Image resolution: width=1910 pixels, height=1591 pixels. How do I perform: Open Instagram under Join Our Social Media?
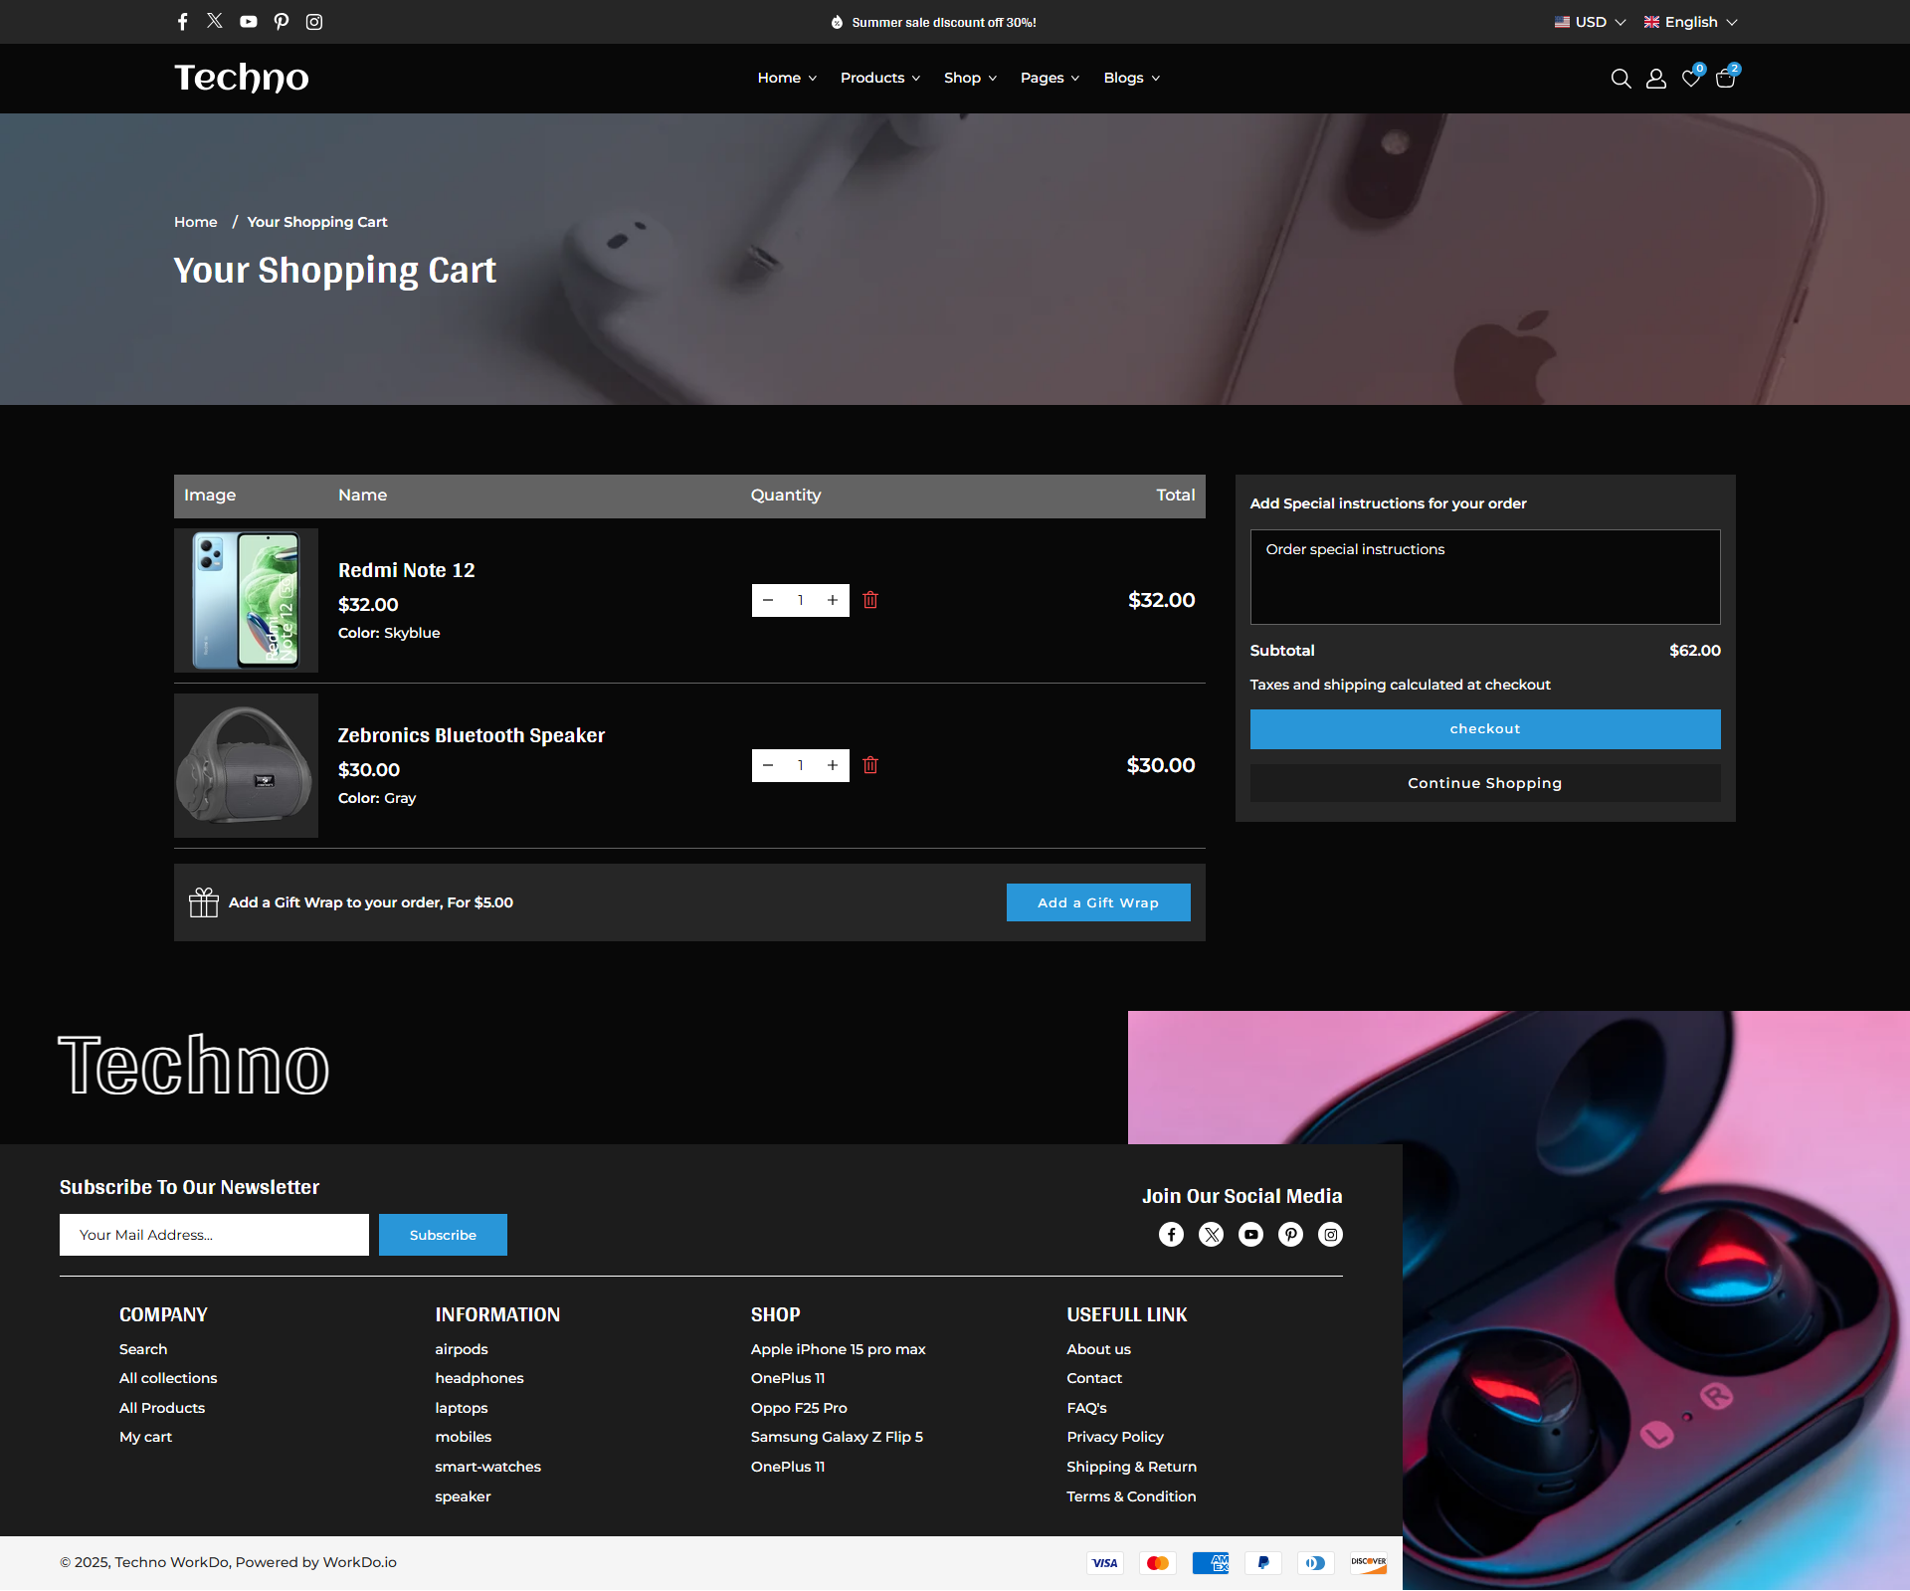point(1330,1234)
